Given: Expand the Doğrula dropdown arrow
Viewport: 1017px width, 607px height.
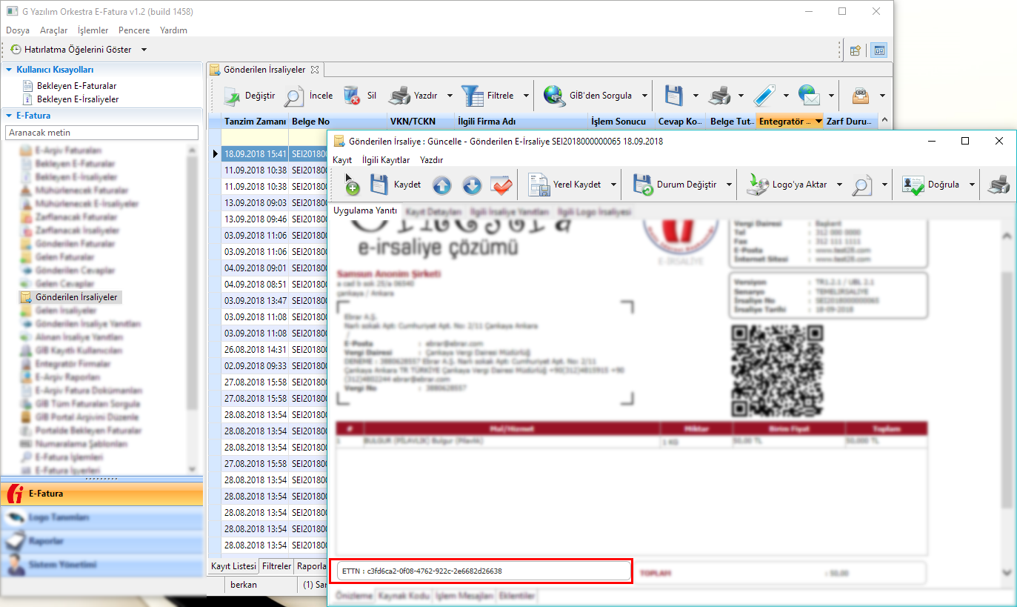Looking at the screenshot, I should click(972, 185).
